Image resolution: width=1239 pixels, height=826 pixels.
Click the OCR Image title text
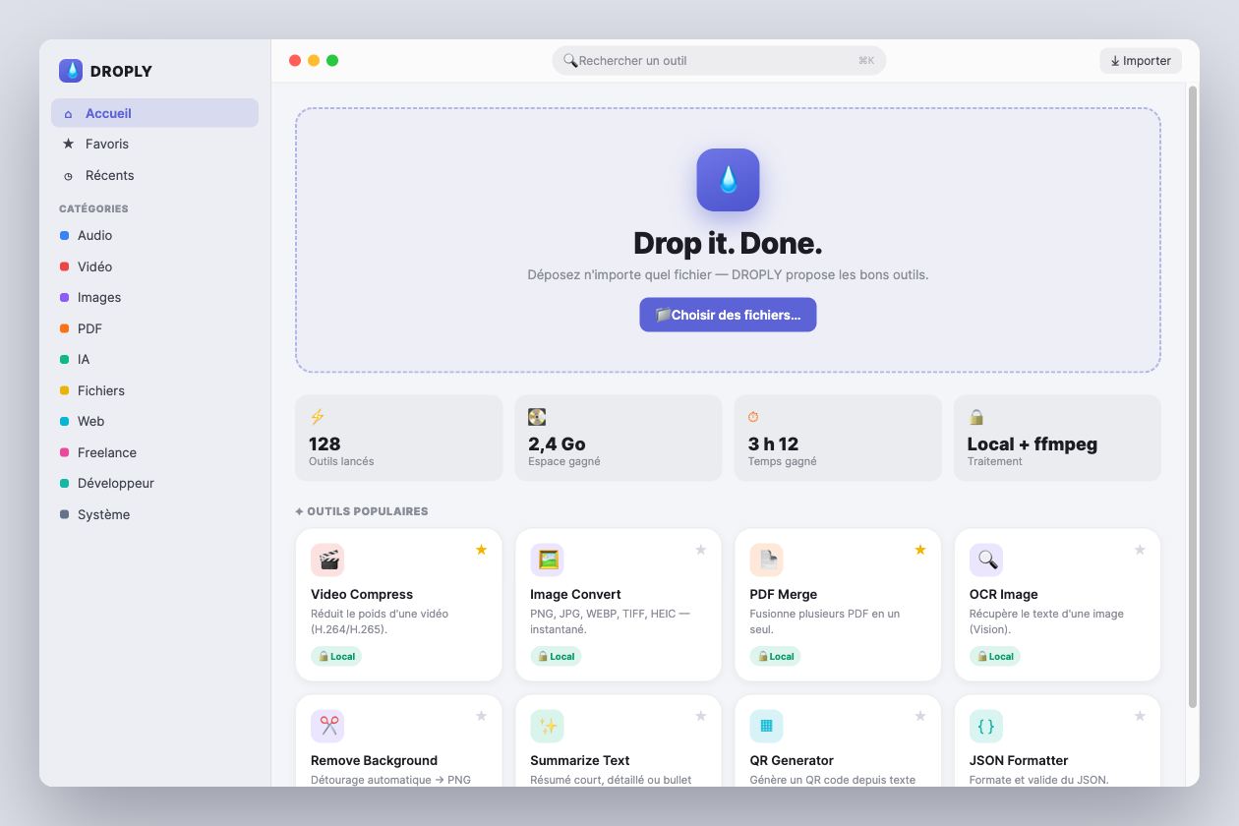point(1004,594)
